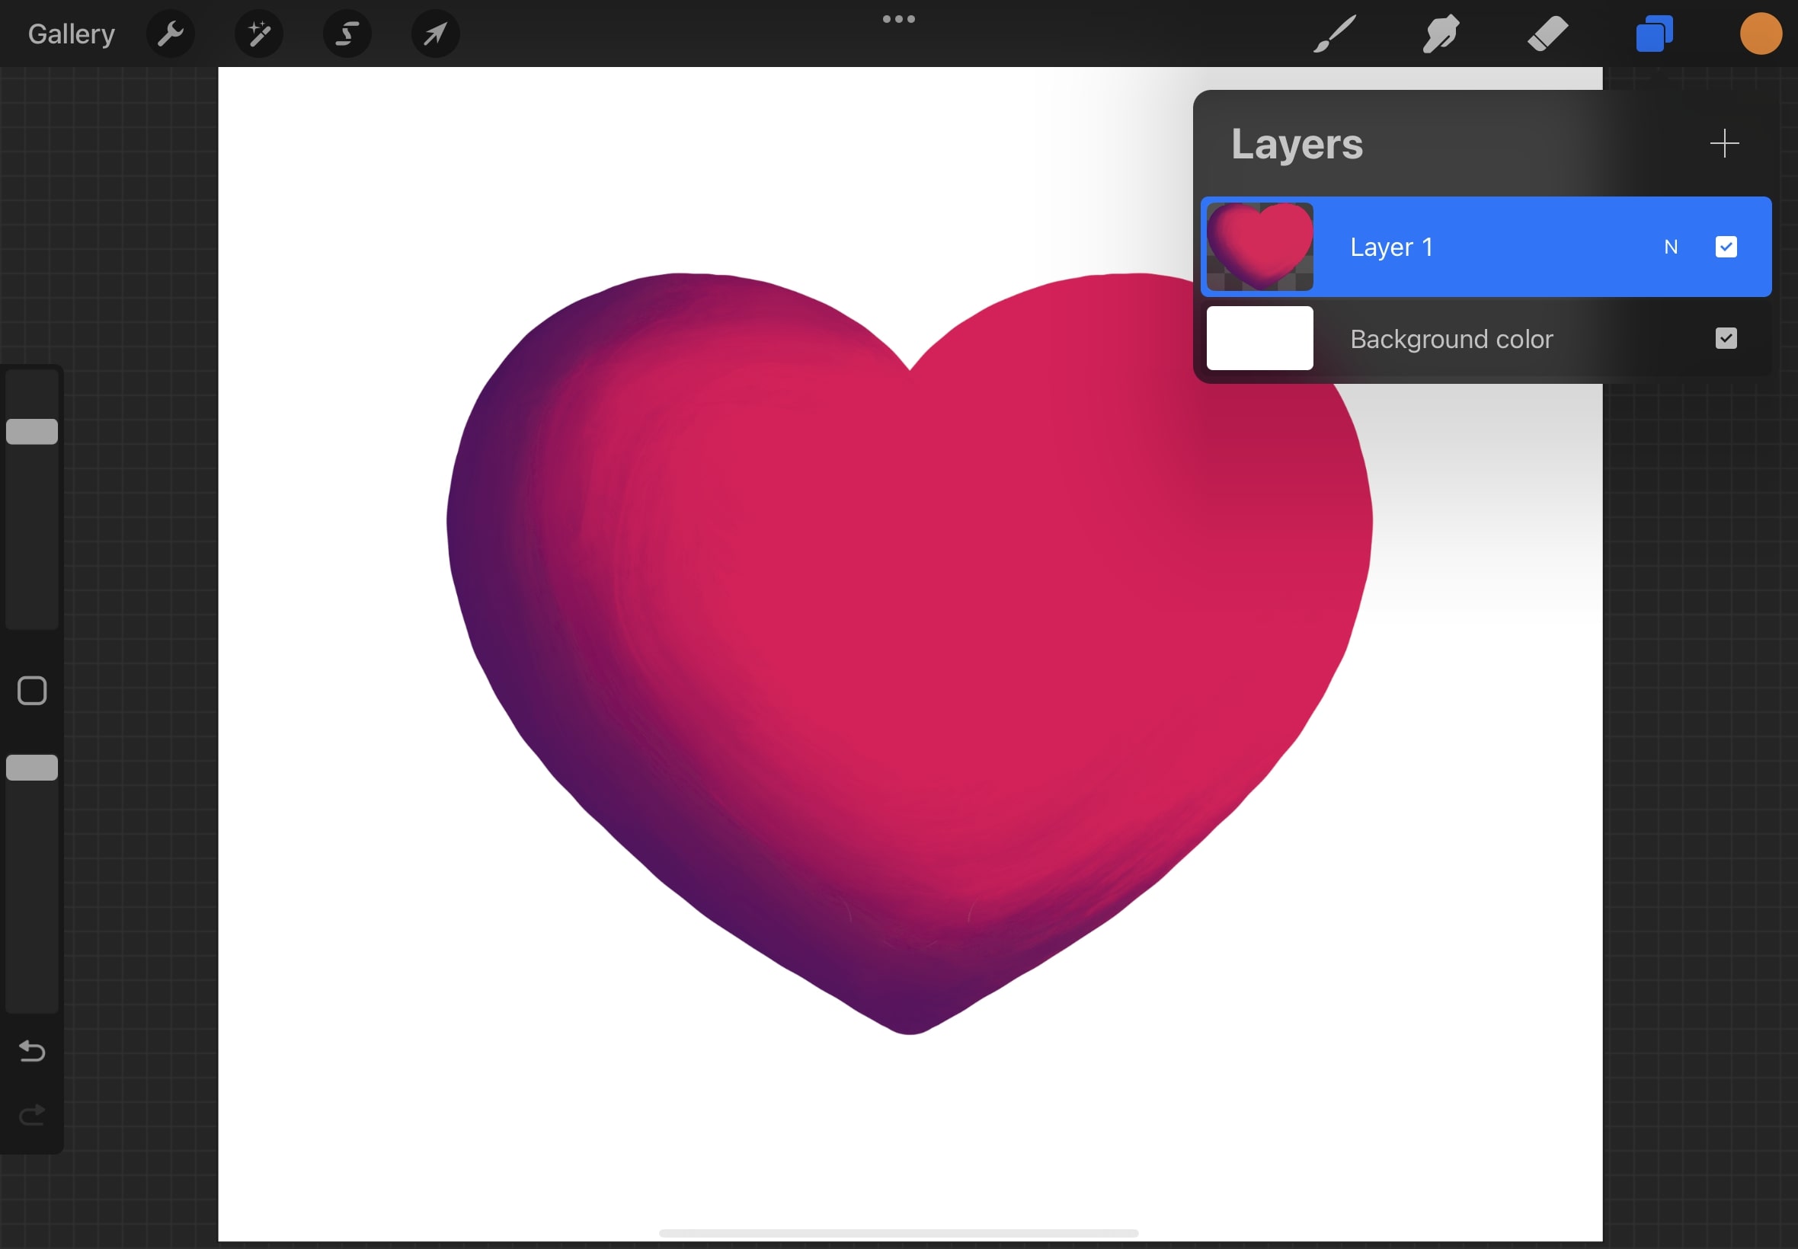Undo the last action
1798x1249 pixels.
(32, 1050)
